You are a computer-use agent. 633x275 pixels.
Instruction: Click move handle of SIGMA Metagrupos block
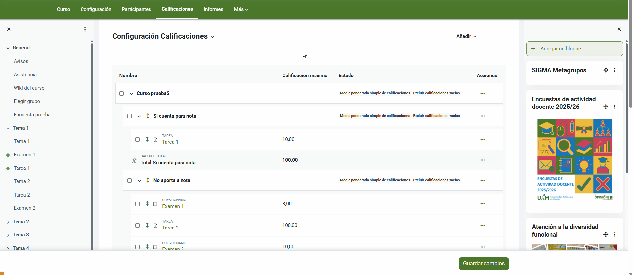pyautogui.click(x=606, y=70)
